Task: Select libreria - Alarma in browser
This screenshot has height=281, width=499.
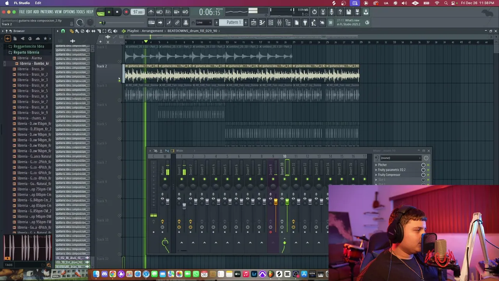Action: [x=30, y=58]
